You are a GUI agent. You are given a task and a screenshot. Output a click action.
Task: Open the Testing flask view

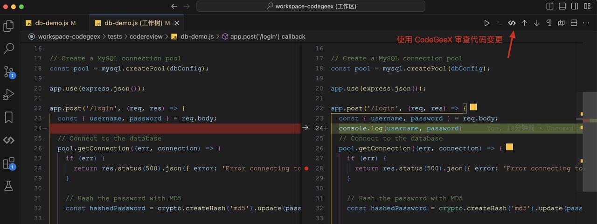(8, 186)
